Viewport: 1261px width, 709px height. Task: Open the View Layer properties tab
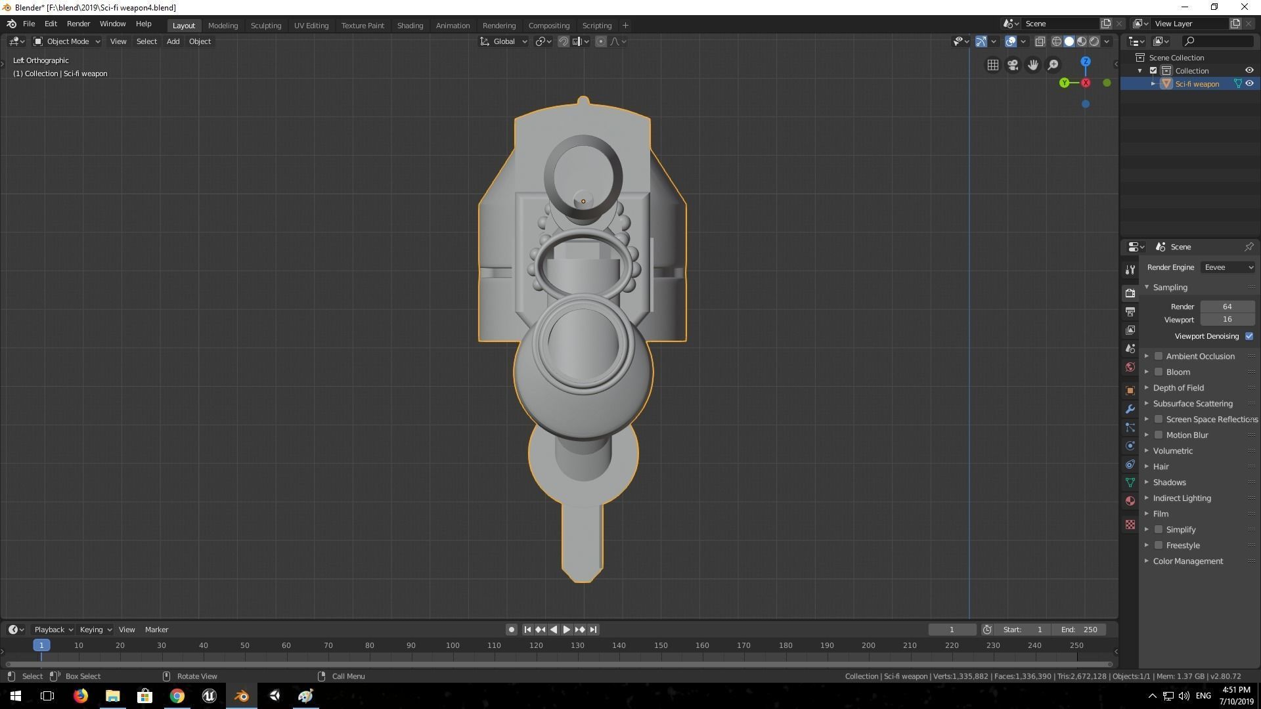pos(1130,330)
